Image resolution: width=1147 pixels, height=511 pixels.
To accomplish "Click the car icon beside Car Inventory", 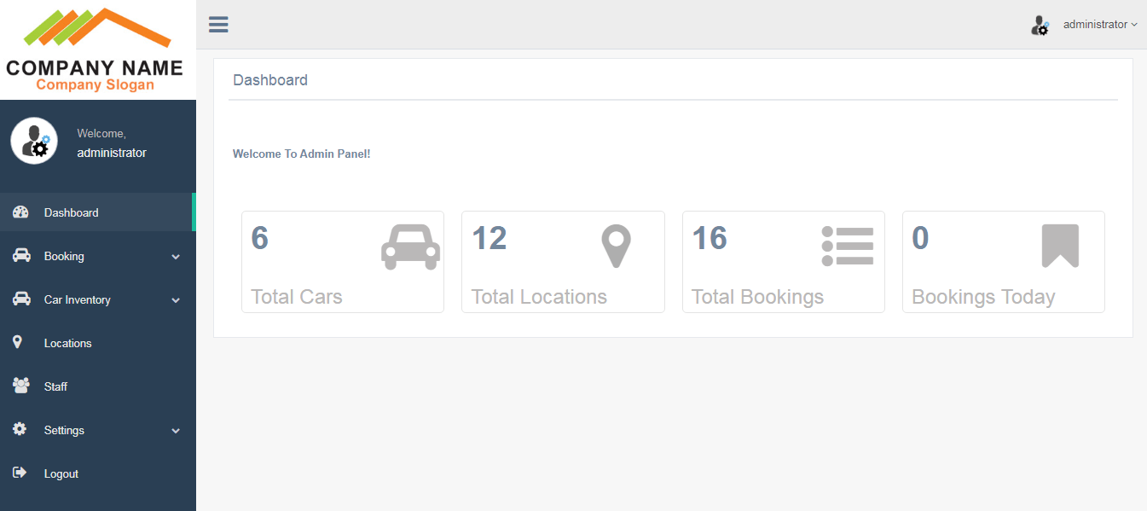I will [x=20, y=299].
